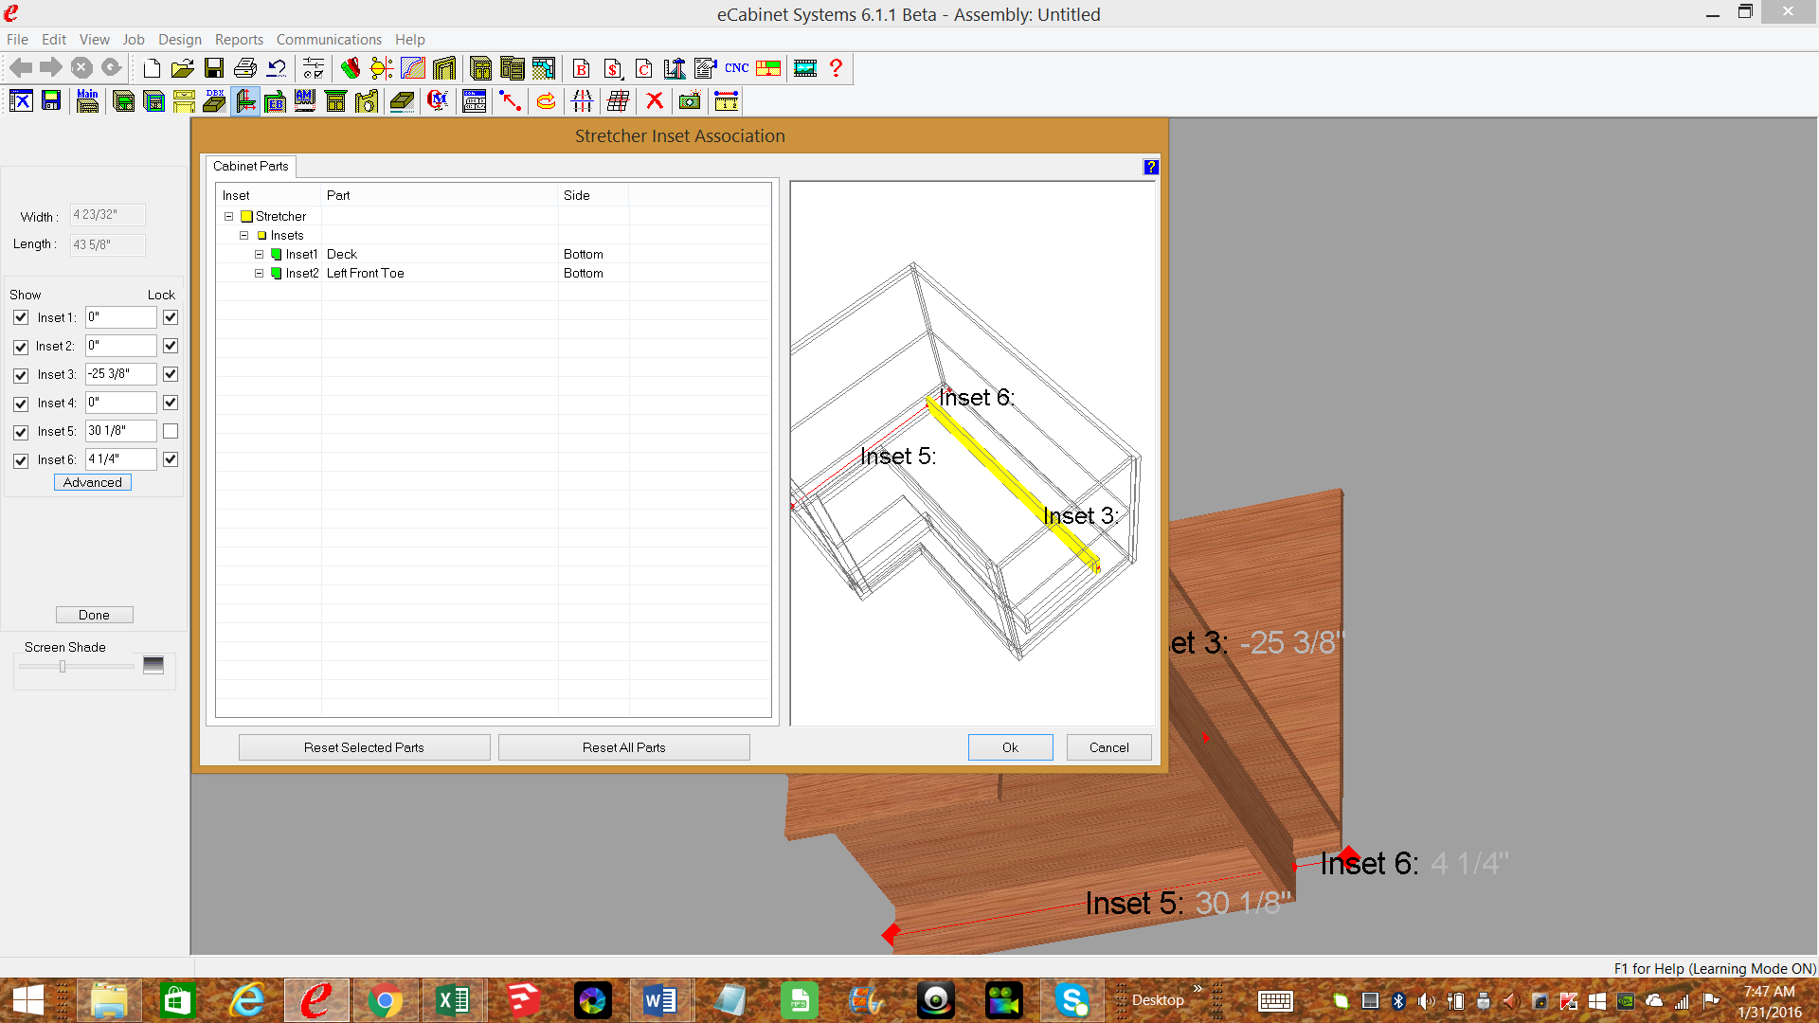Viewport: 1819px width, 1023px height.
Task: Enable the Inset 5 lock checkbox
Action: click(x=171, y=431)
